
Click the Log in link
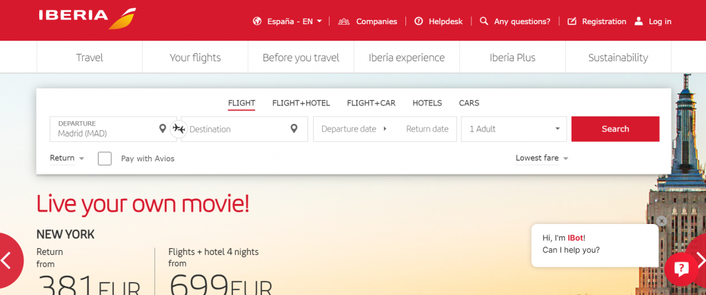(660, 21)
